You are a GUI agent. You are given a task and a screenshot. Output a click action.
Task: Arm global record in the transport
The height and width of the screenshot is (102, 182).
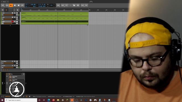pos(18,5)
